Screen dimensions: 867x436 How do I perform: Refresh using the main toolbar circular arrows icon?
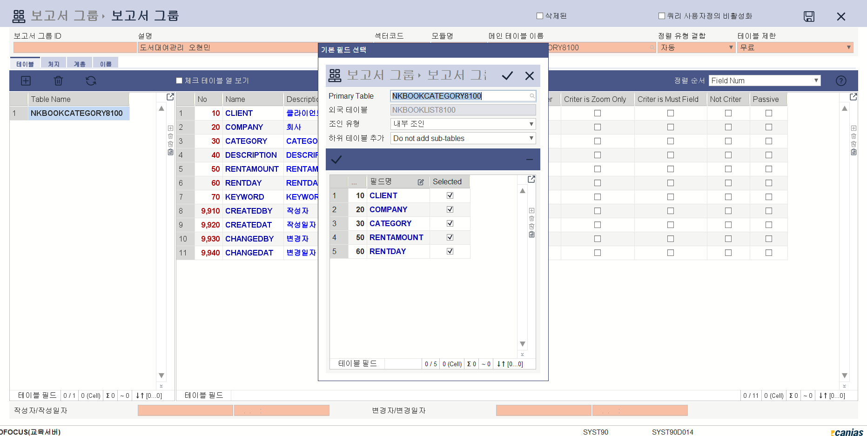[x=91, y=80]
